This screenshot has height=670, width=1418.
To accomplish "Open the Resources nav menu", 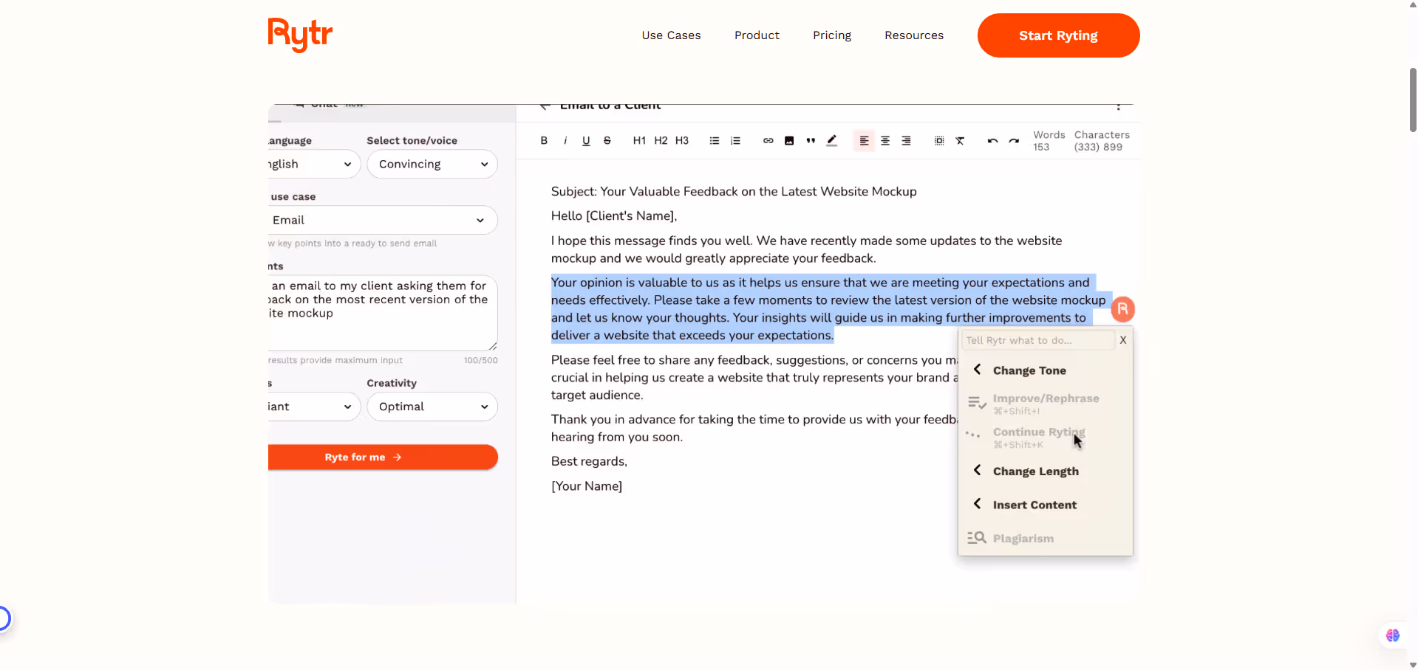I will (x=914, y=35).
